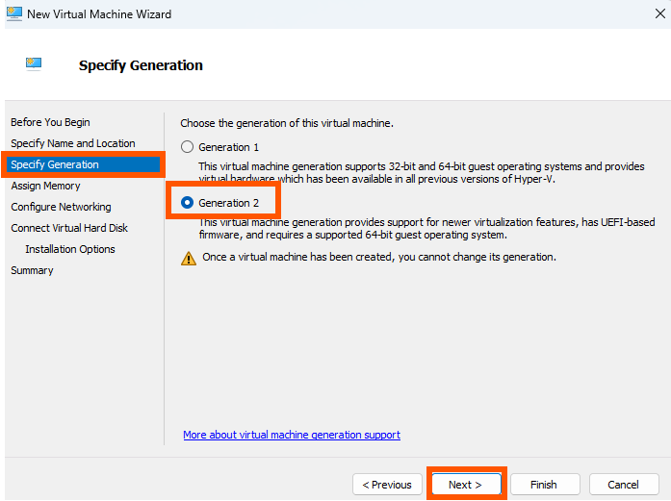Jump to Summary step

[32, 270]
